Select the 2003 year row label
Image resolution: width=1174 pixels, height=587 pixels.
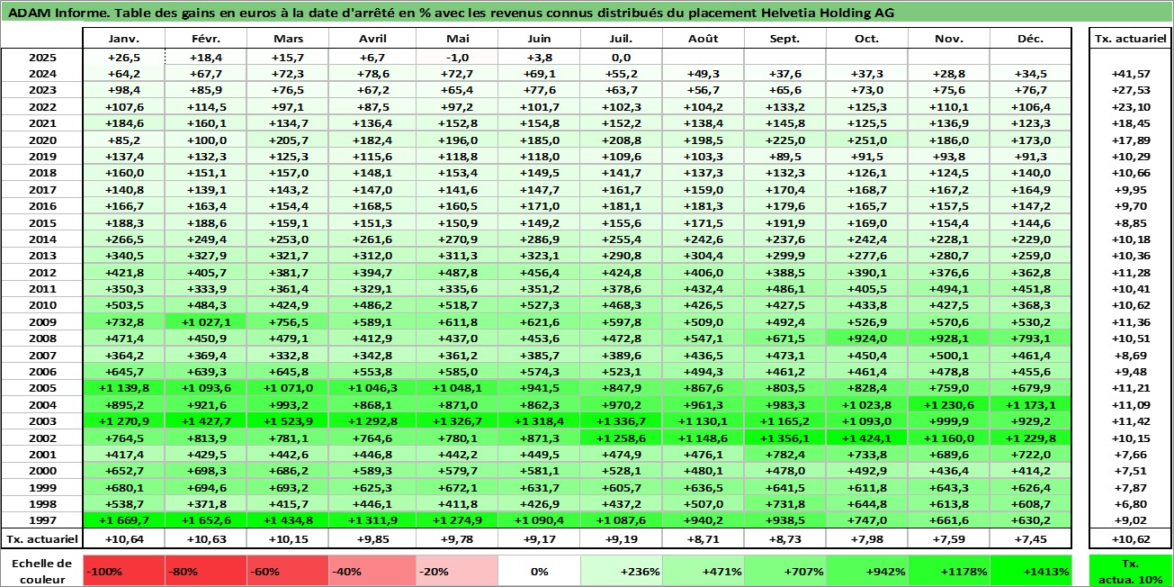[x=42, y=420]
